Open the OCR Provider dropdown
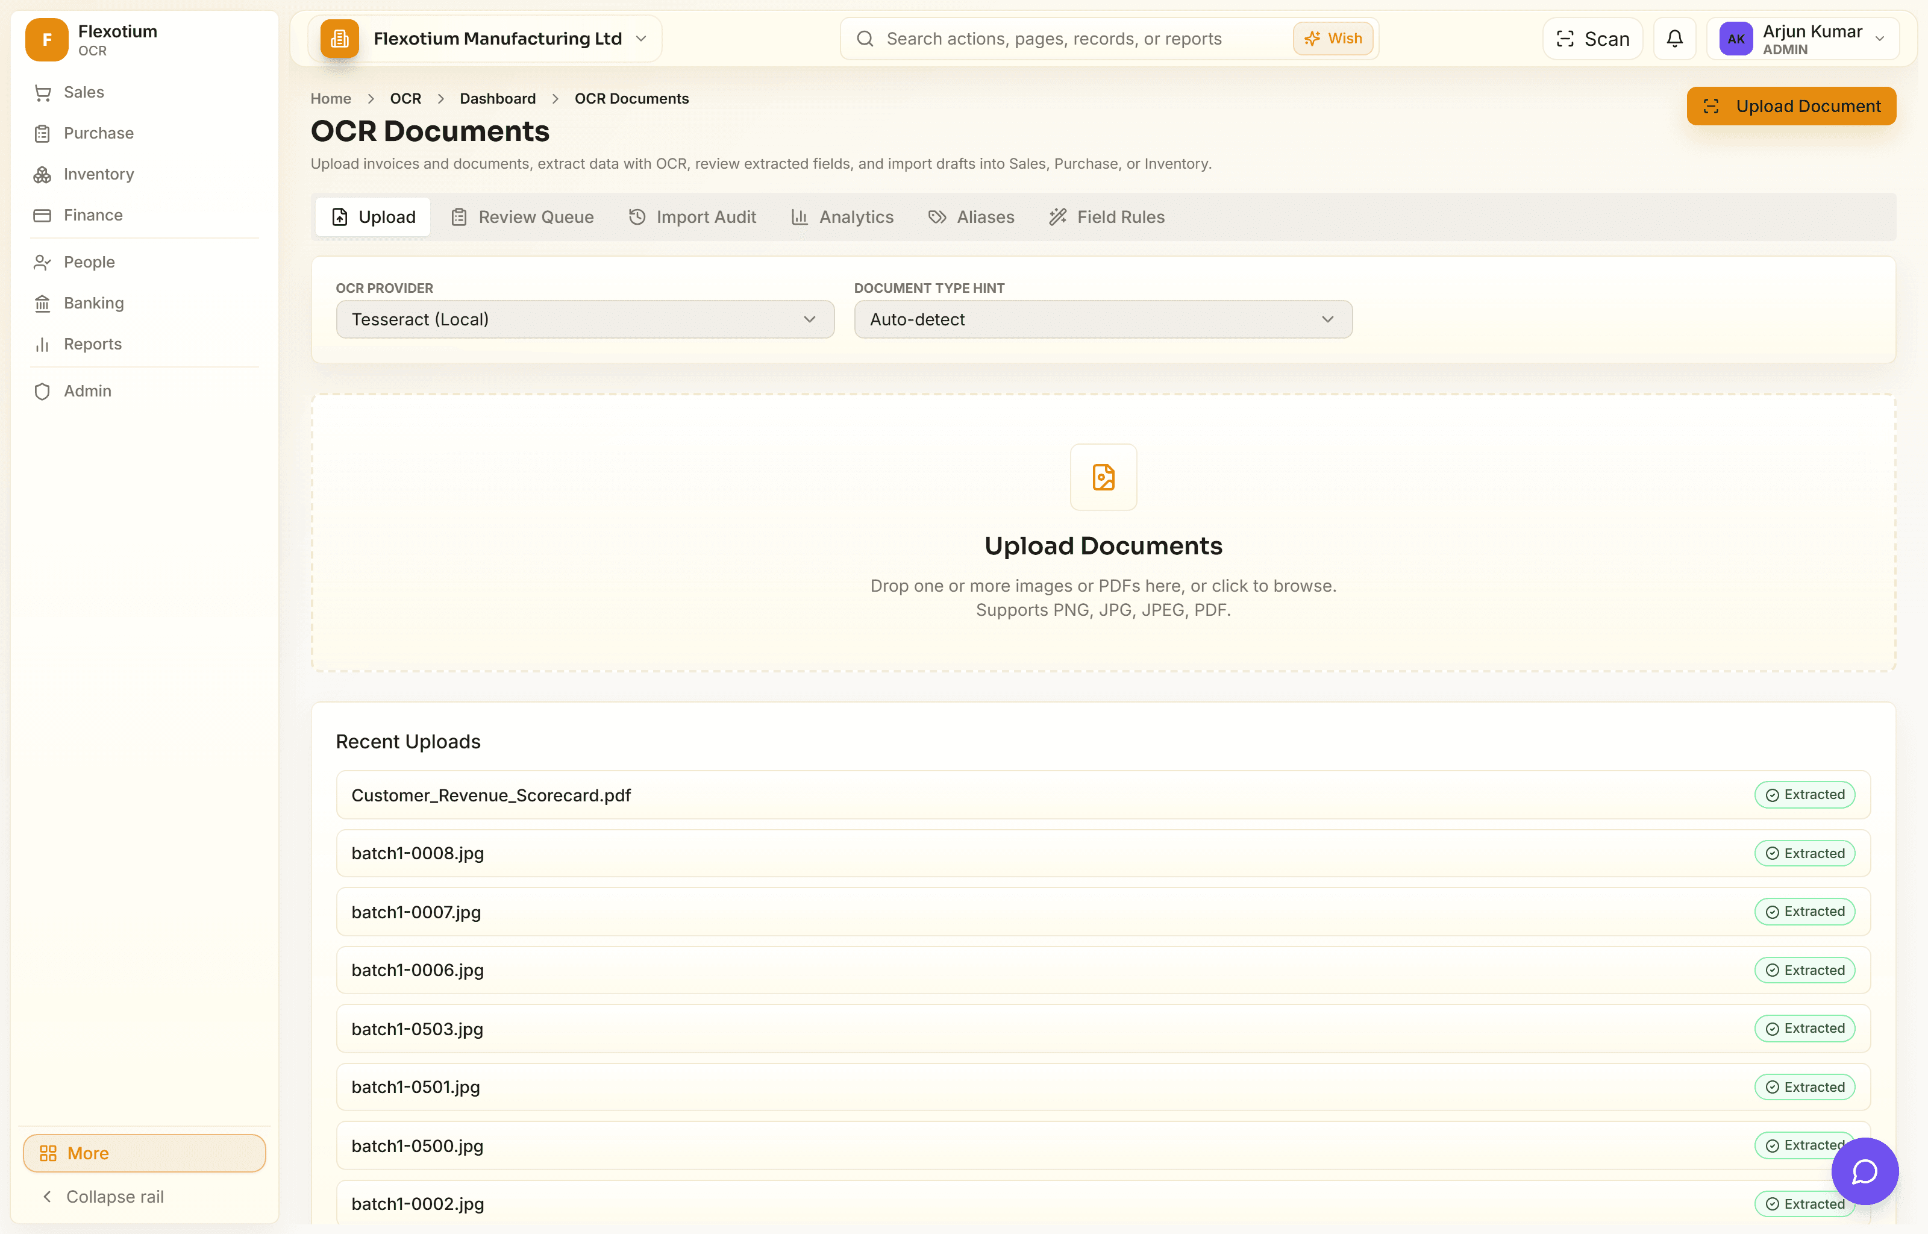Image resolution: width=1928 pixels, height=1234 pixels. (585, 320)
